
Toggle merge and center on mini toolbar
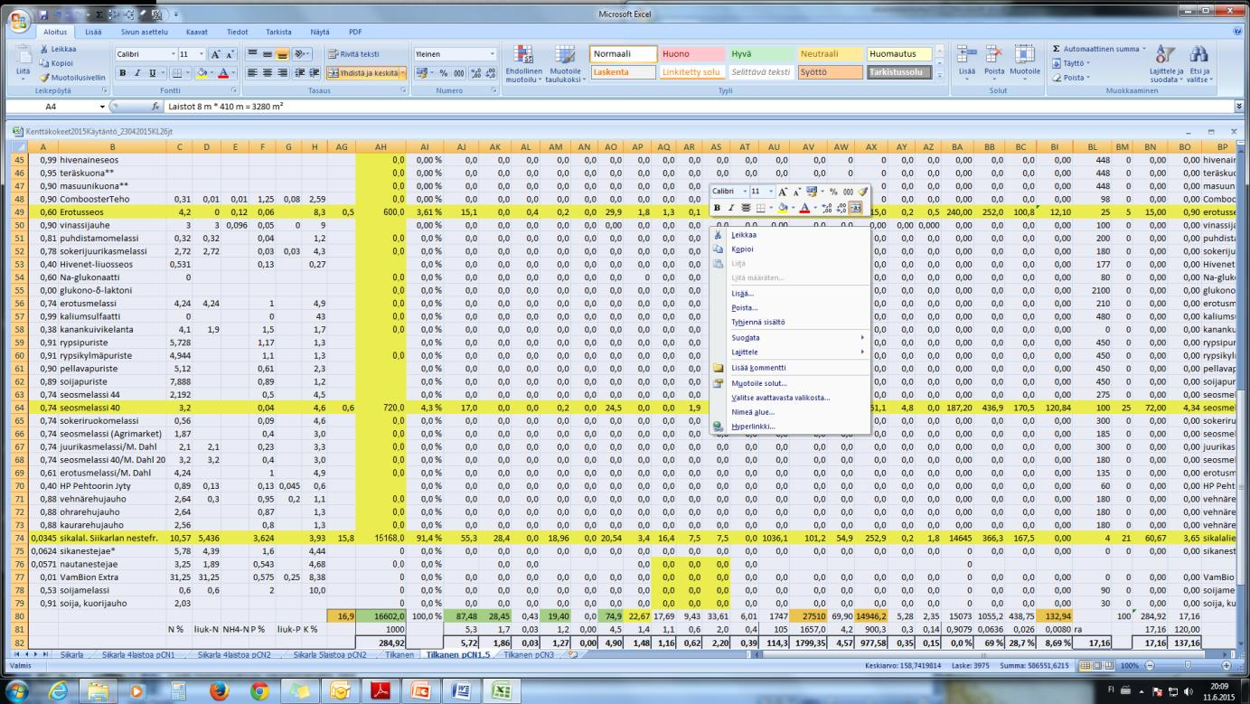click(x=855, y=207)
